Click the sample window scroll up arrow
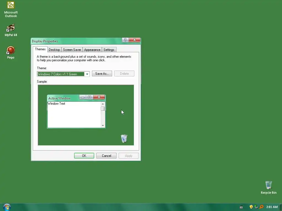282x211 pixels. pos(103,104)
